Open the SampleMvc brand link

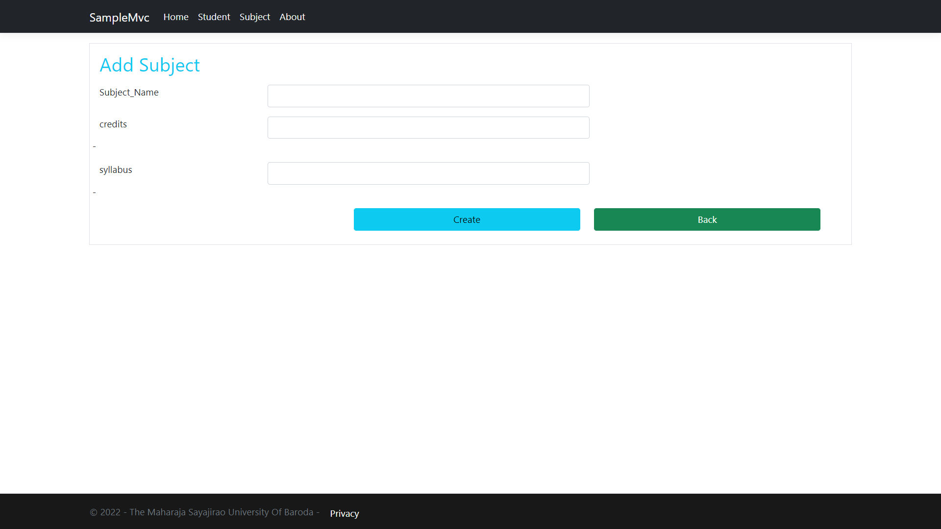[119, 17]
